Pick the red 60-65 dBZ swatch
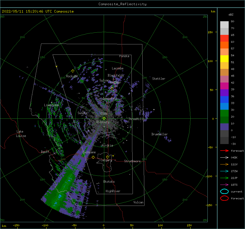The image size is (245, 229). pos(224,38)
